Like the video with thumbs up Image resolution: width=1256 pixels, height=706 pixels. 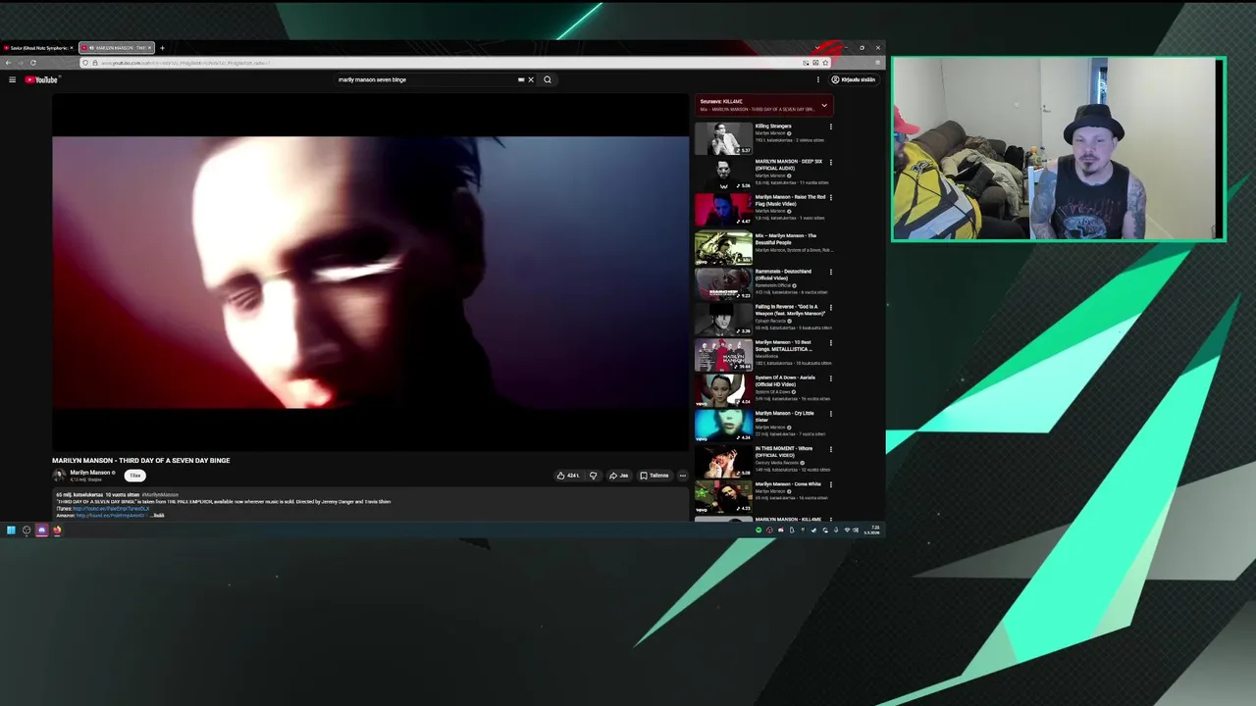point(567,476)
